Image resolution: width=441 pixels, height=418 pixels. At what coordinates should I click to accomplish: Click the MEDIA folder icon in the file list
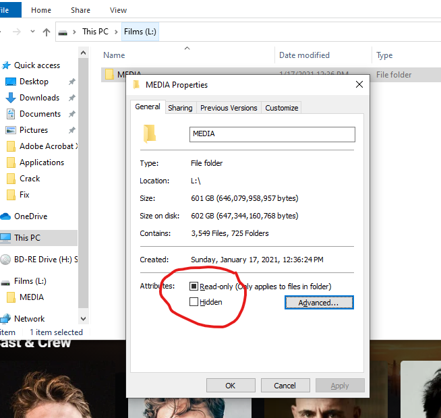109,74
